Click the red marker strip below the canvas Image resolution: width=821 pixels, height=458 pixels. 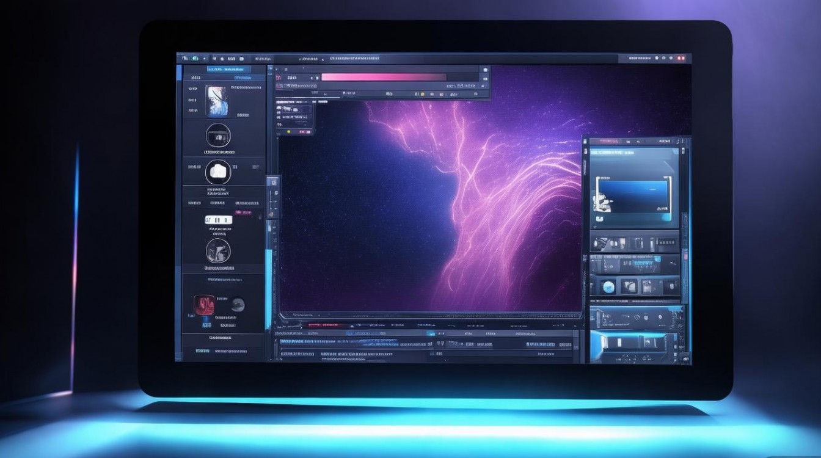322,325
